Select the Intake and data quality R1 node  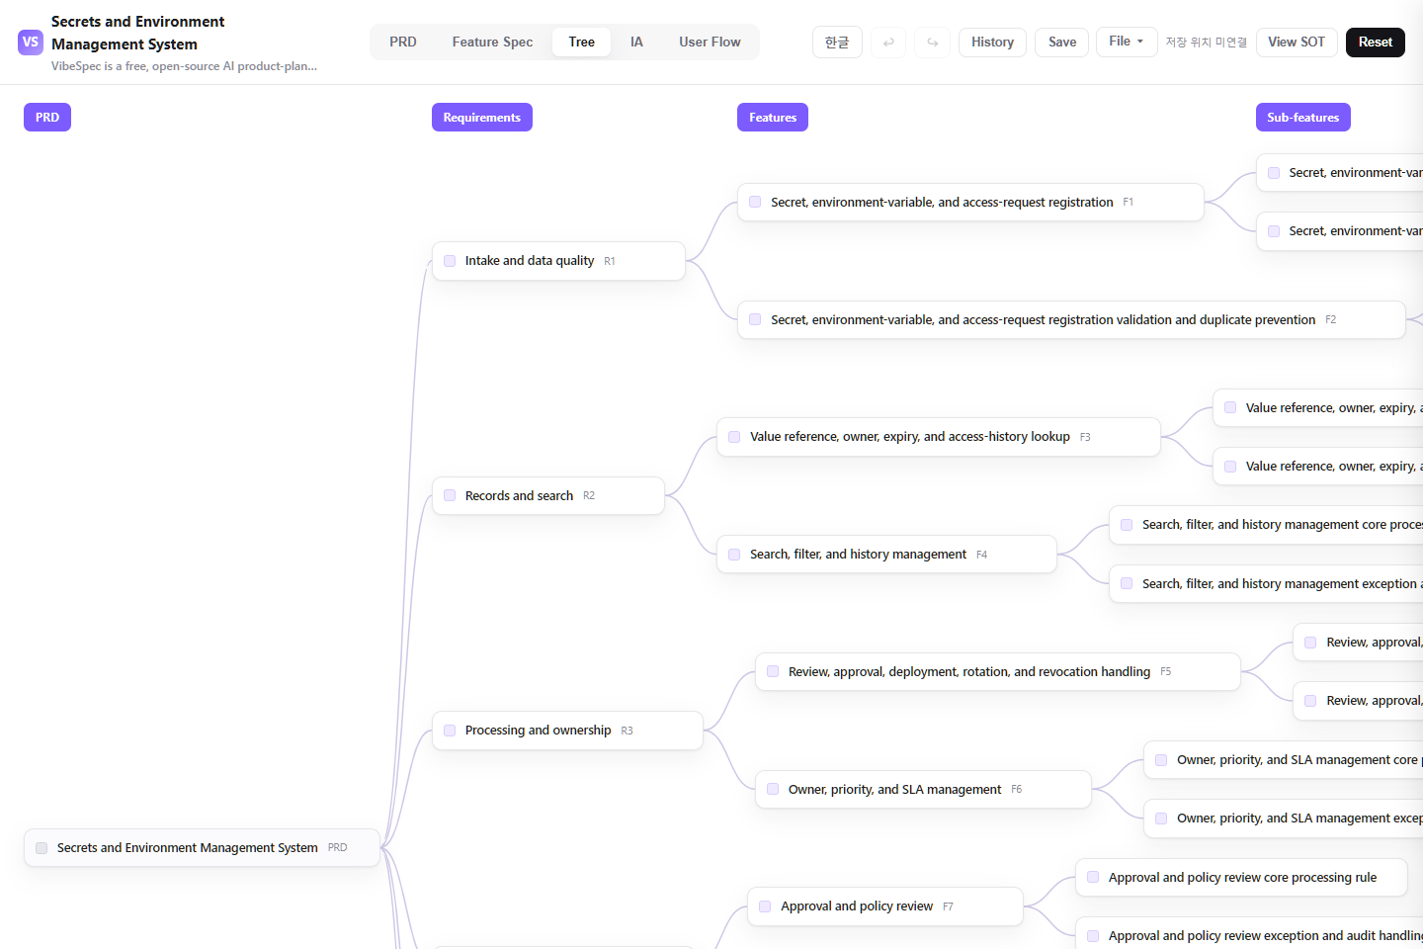(558, 261)
